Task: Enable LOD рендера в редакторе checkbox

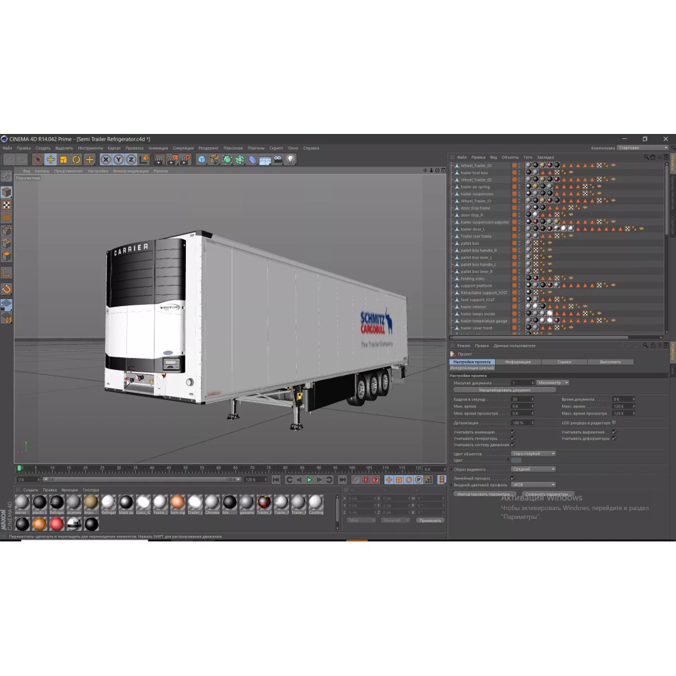Action: coord(614,422)
